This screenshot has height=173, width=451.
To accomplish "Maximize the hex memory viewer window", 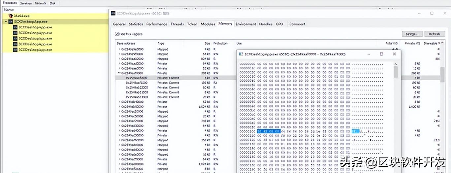I will 381,54.
